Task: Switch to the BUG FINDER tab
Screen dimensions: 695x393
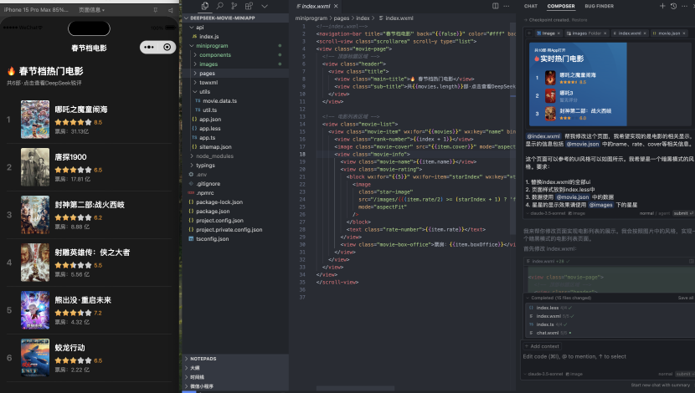Action: pyautogui.click(x=599, y=6)
